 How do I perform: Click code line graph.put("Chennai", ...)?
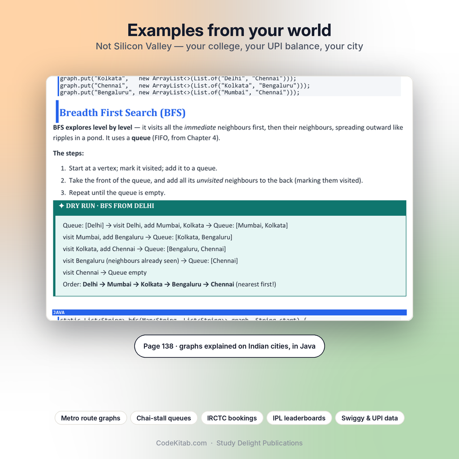(185, 86)
